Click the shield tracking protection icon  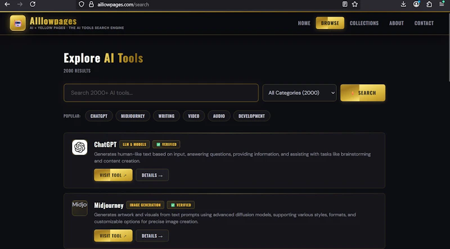82,4
